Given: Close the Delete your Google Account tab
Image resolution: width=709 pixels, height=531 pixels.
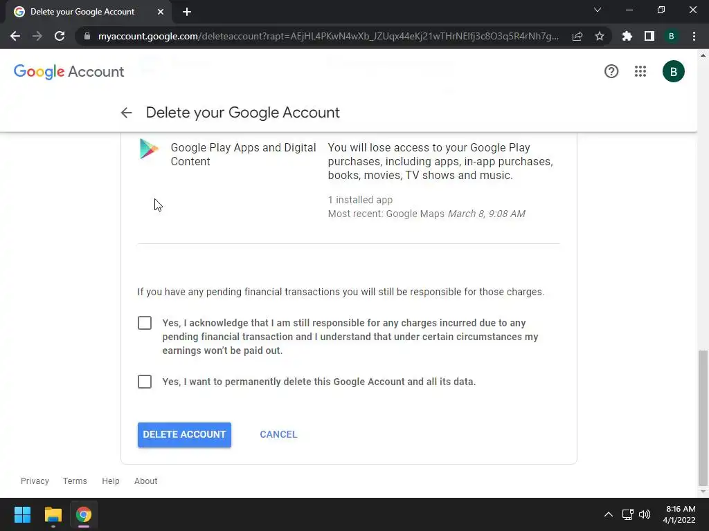Looking at the screenshot, I should click(161, 12).
